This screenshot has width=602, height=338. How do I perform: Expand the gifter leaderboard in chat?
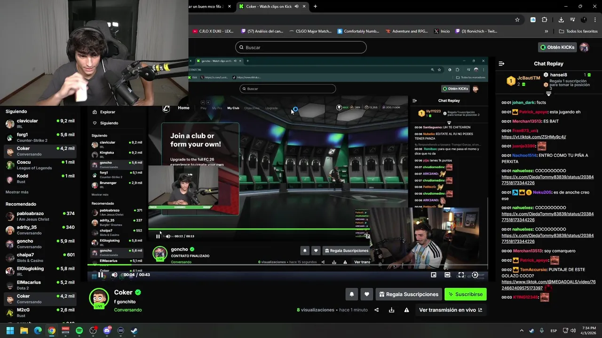pos(548,94)
